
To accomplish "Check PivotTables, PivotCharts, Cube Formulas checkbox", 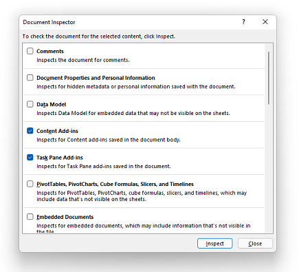I will click(30, 184).
